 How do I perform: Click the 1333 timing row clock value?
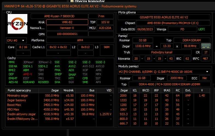point(123,100)
